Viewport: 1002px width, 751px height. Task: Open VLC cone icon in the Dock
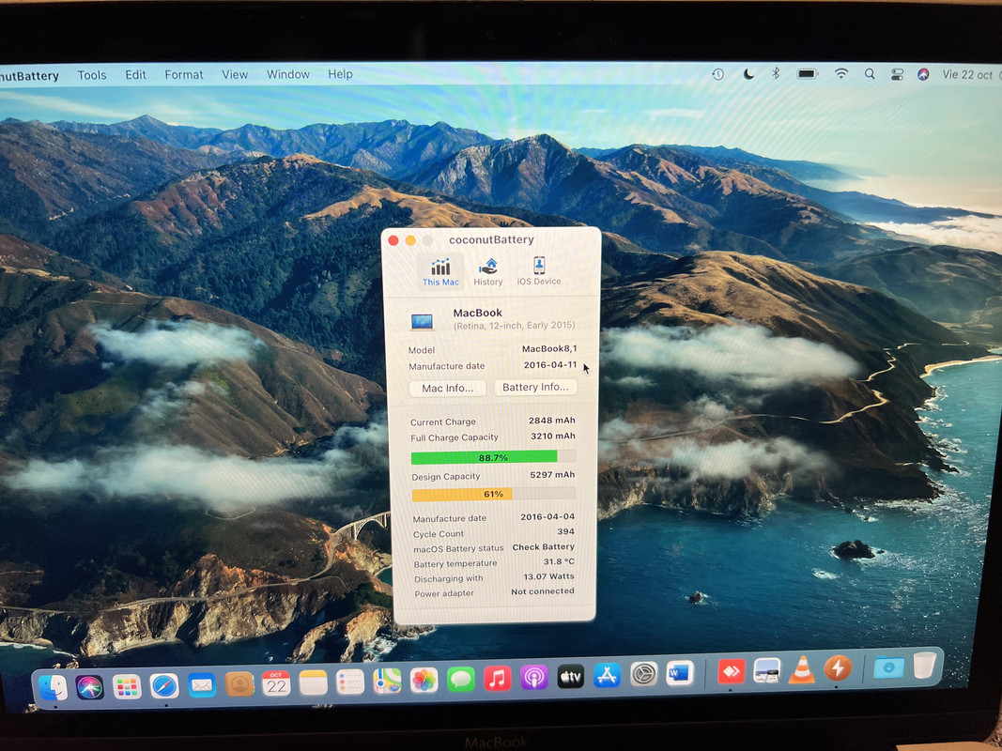point(801,670)
